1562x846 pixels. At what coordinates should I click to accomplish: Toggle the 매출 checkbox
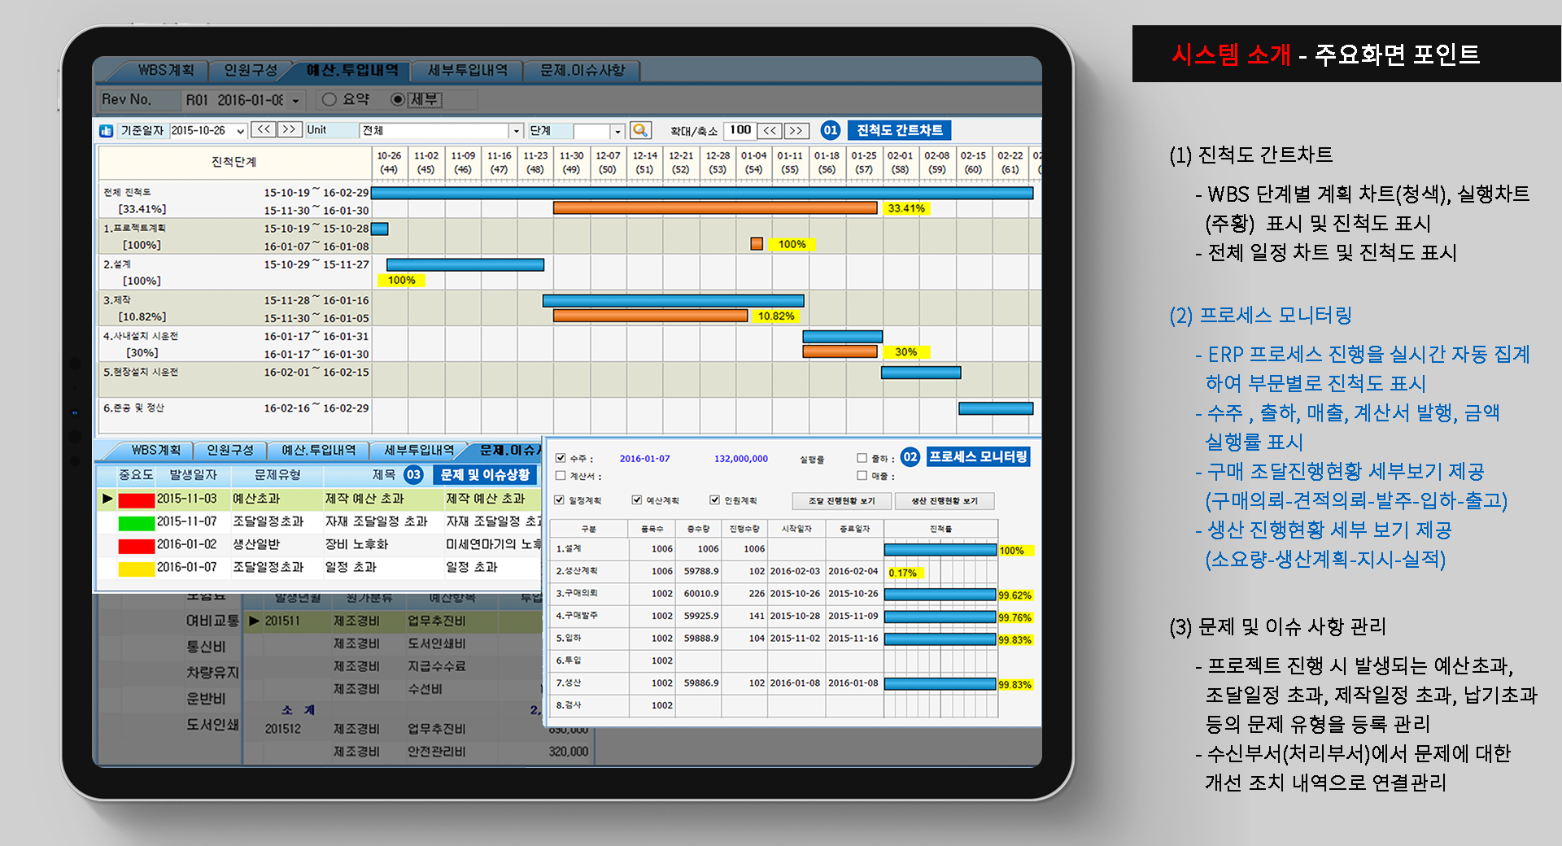pos(862,476)
